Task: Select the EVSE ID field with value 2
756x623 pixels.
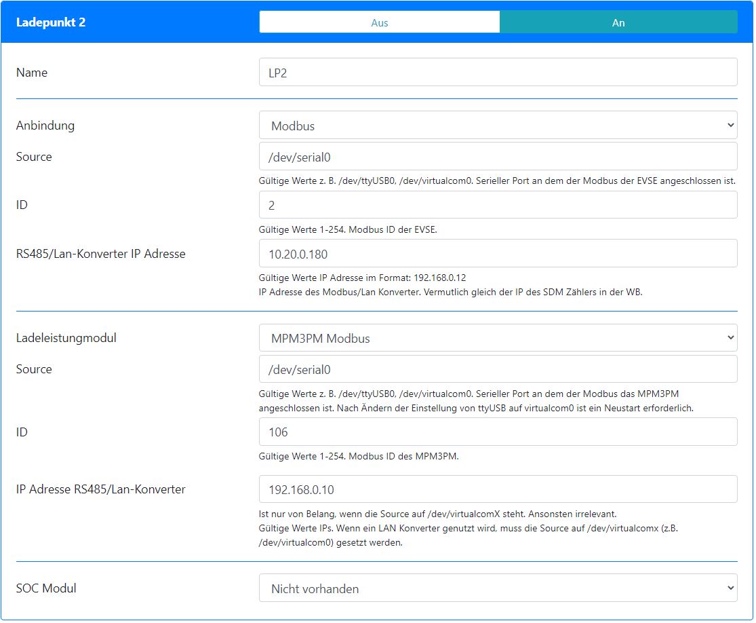Action: click(498, 205)
